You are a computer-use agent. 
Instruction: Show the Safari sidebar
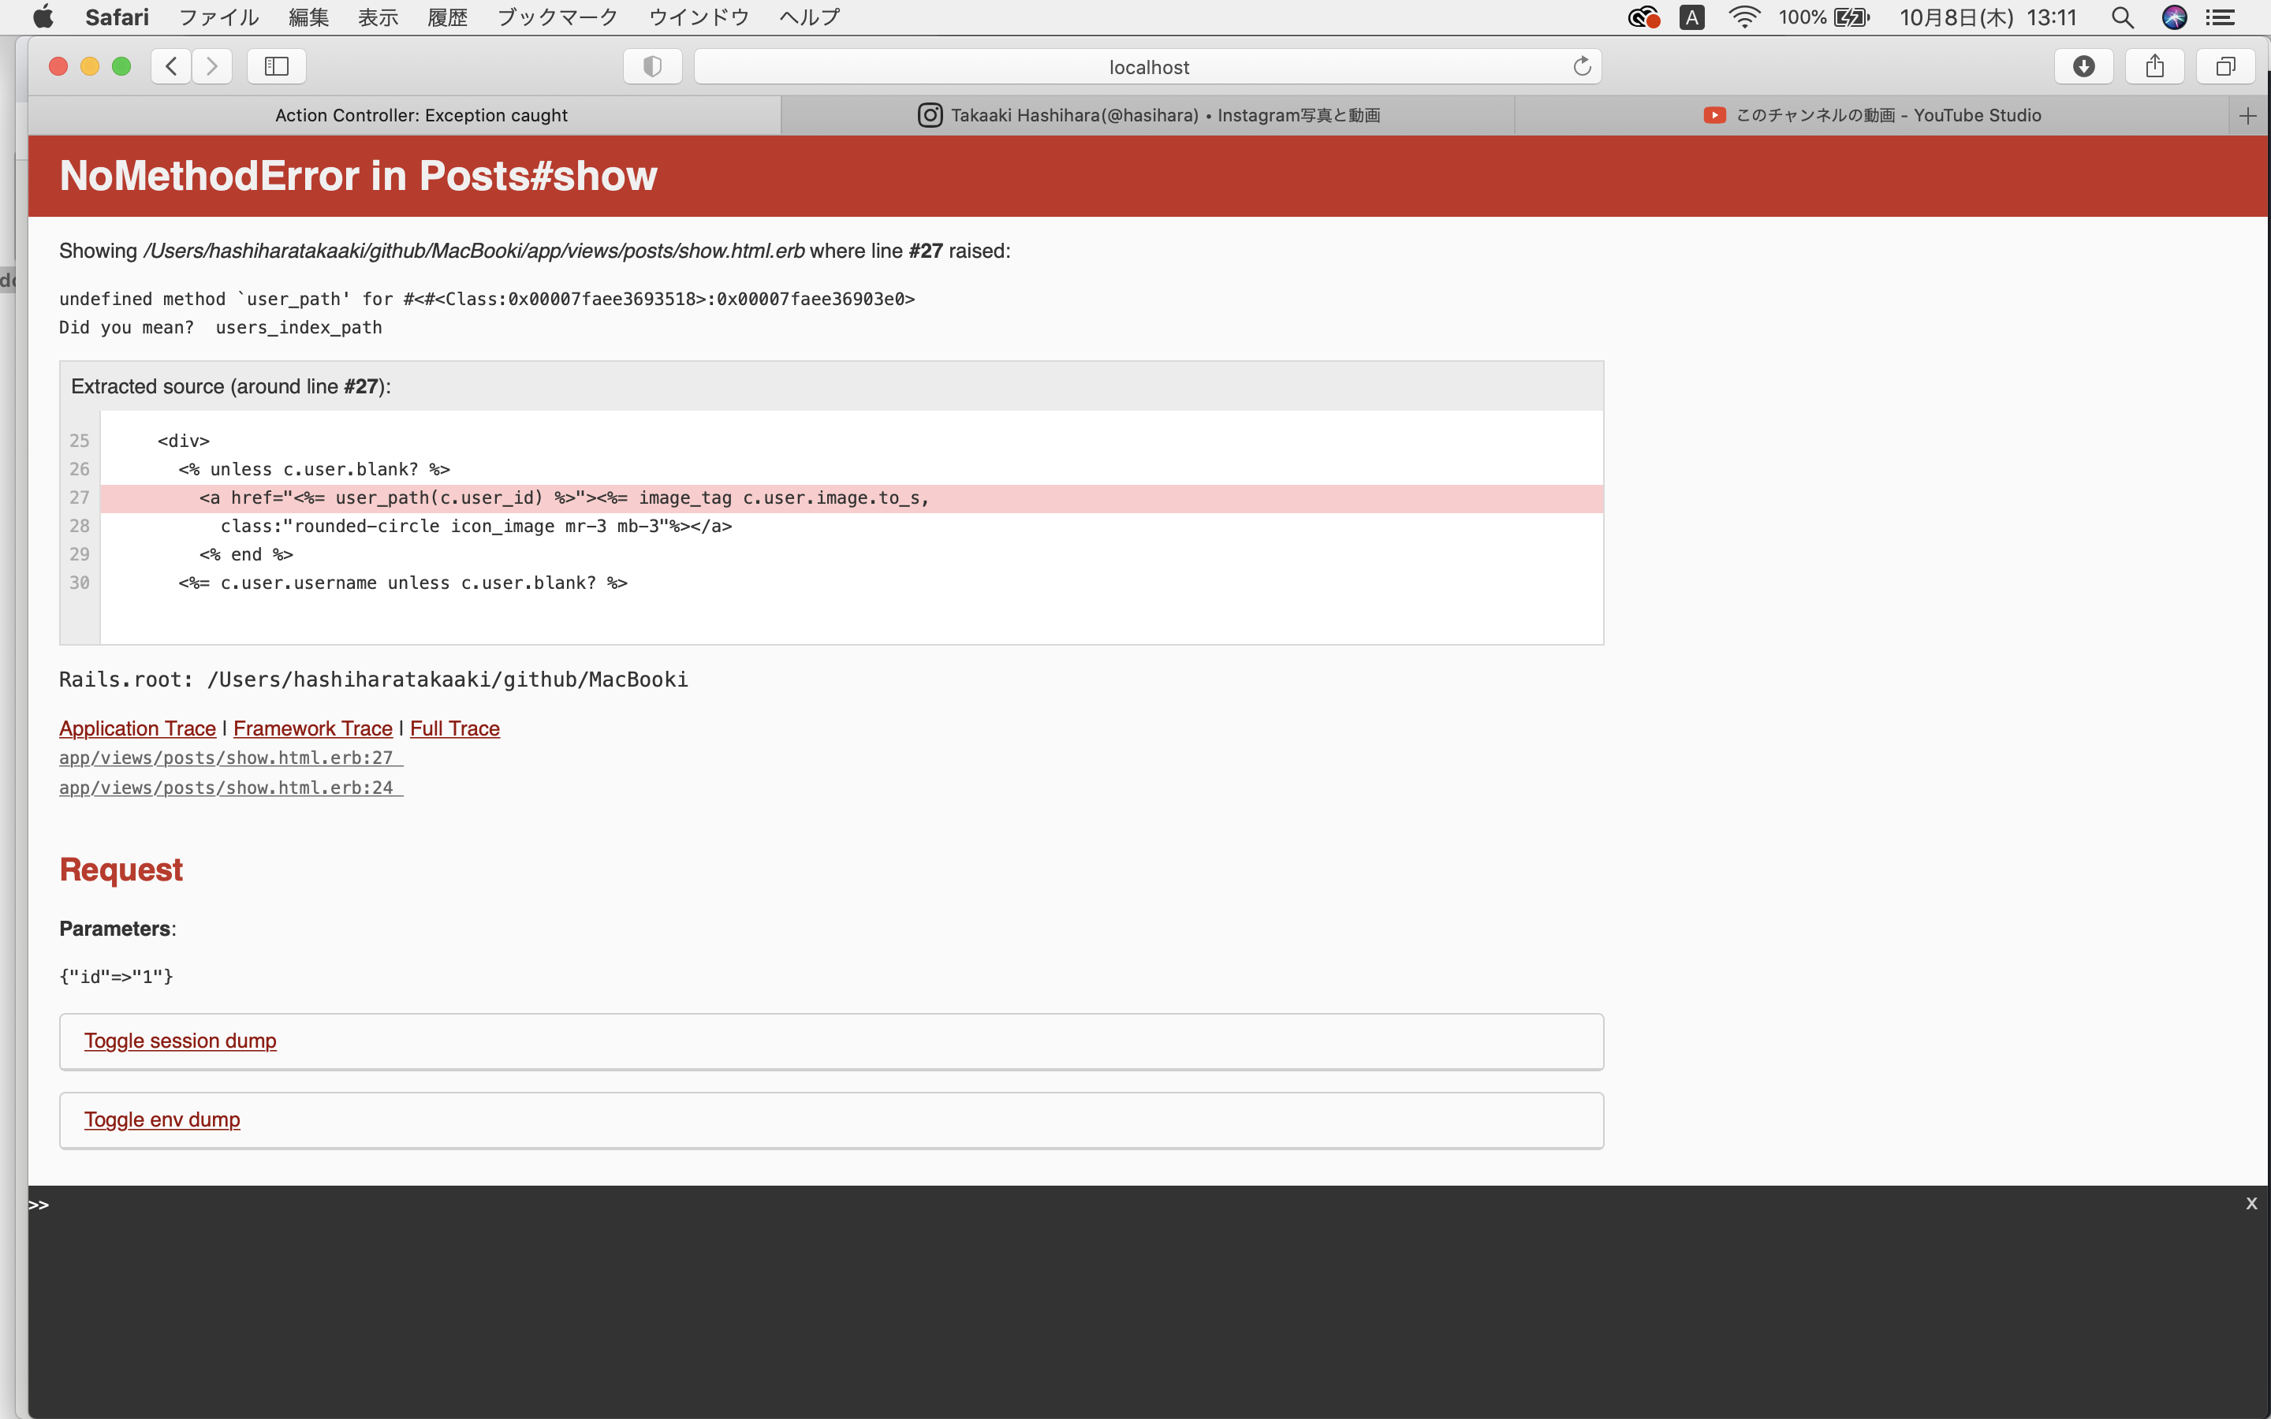(276, 65)
